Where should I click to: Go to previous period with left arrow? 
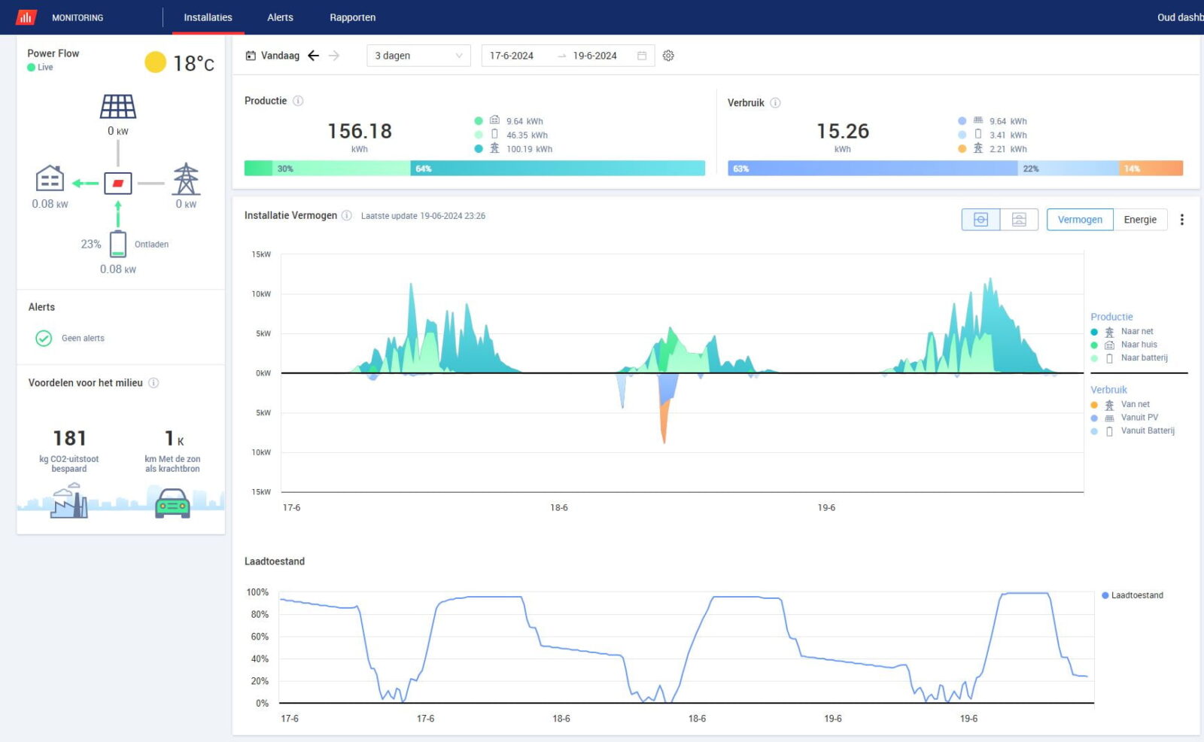(x=314, y=56)
